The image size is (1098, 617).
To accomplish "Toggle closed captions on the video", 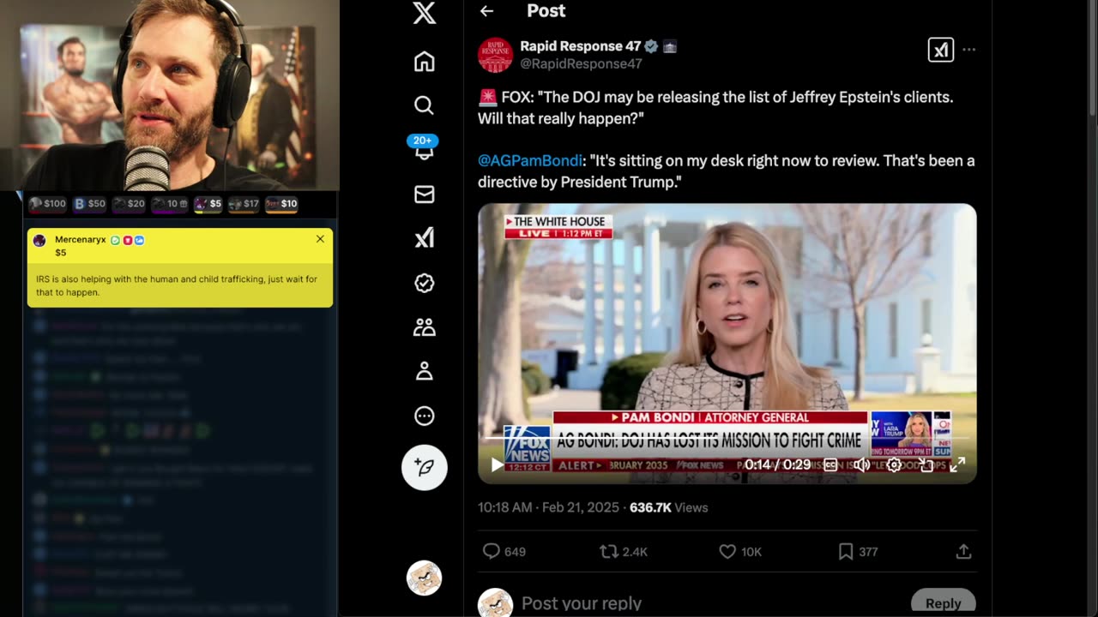I will point(830,464).
